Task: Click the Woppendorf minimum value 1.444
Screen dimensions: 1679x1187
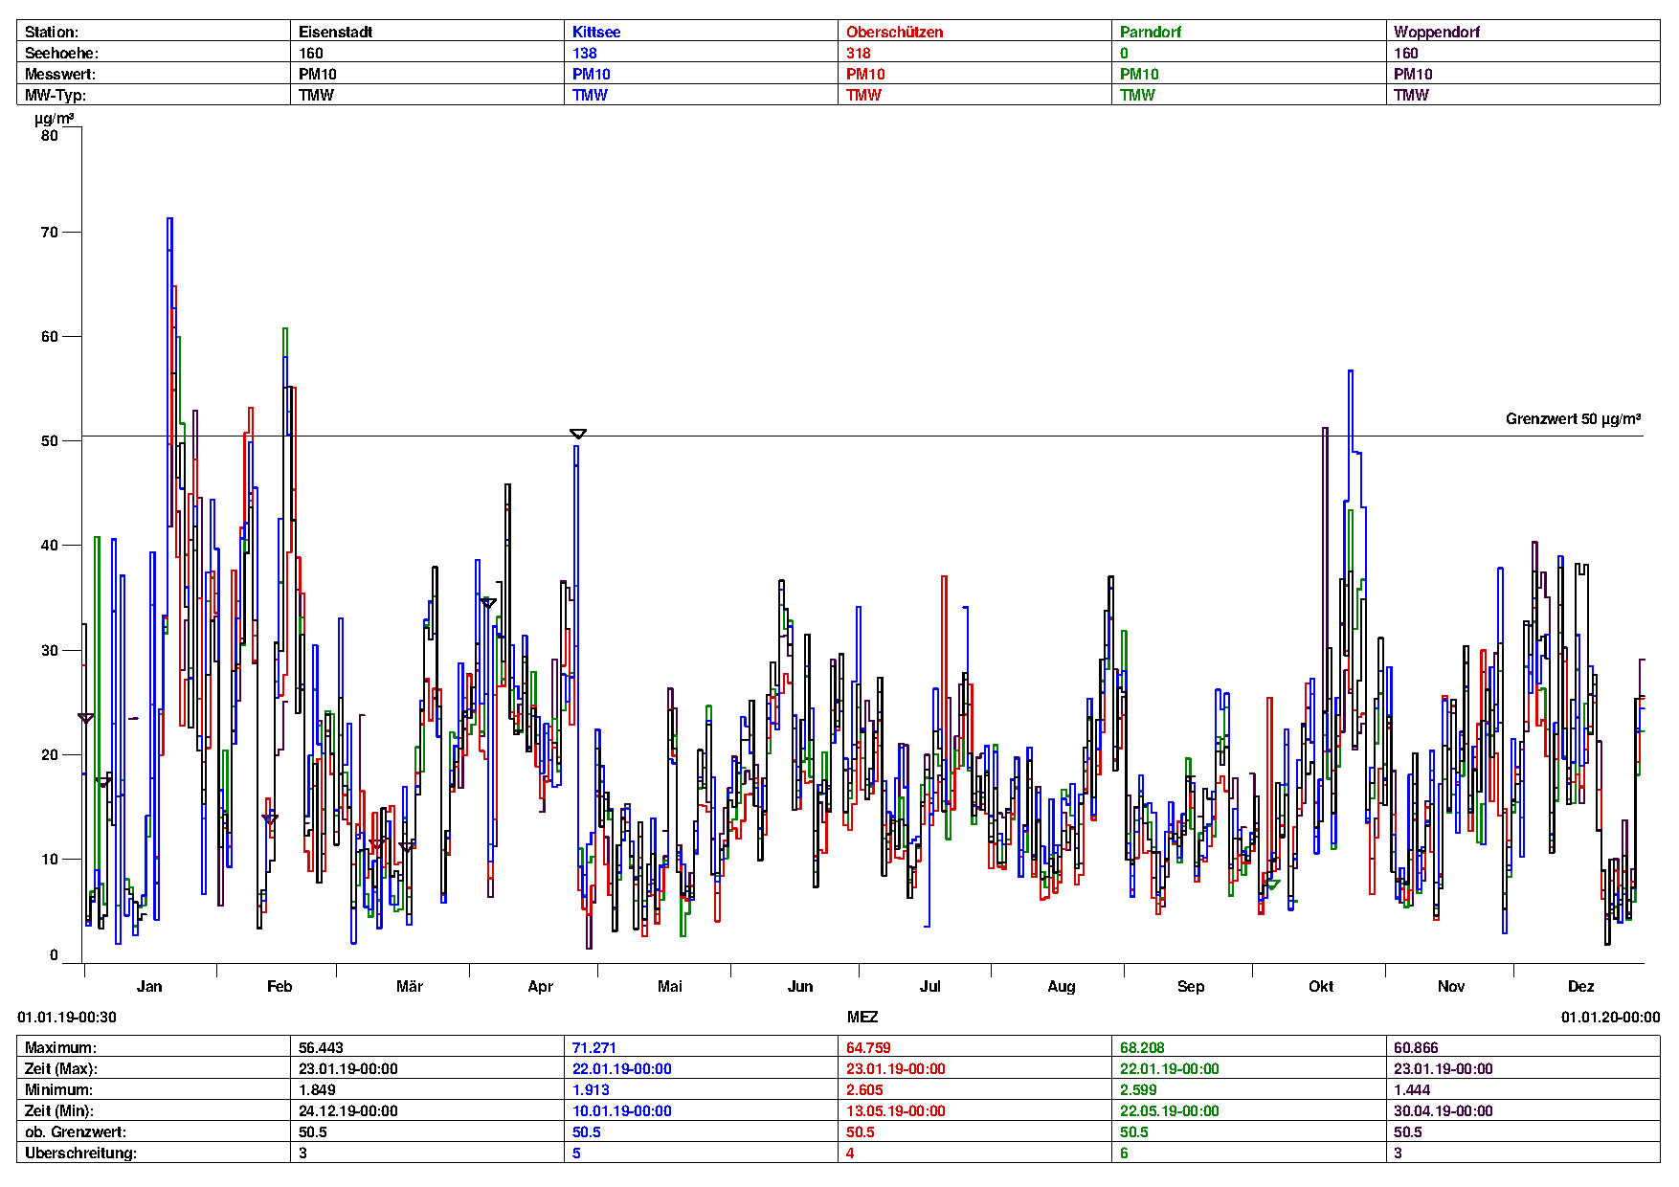Action: (x=1412, y=1090)
